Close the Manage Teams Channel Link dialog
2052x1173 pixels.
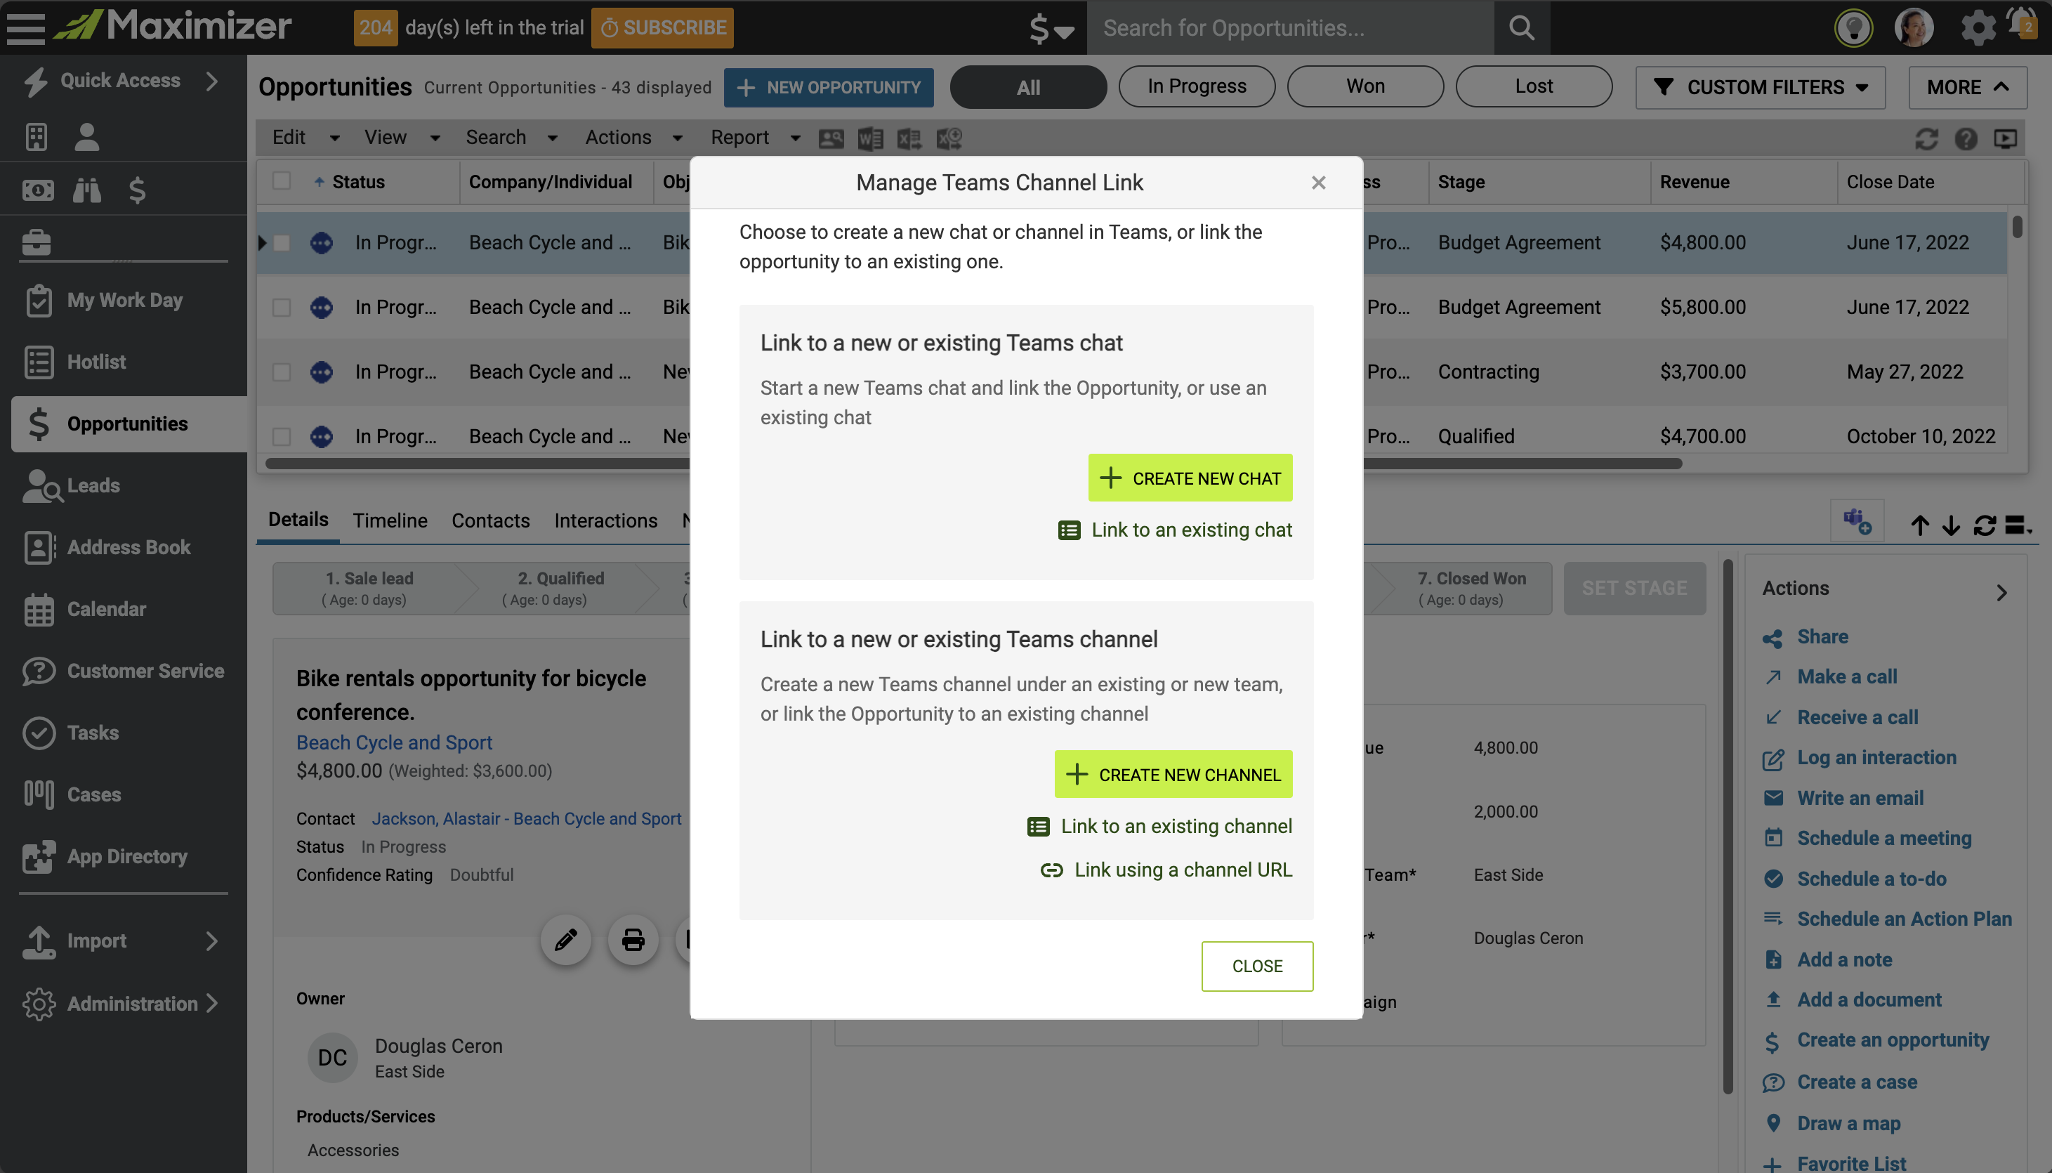point(1318,183)
